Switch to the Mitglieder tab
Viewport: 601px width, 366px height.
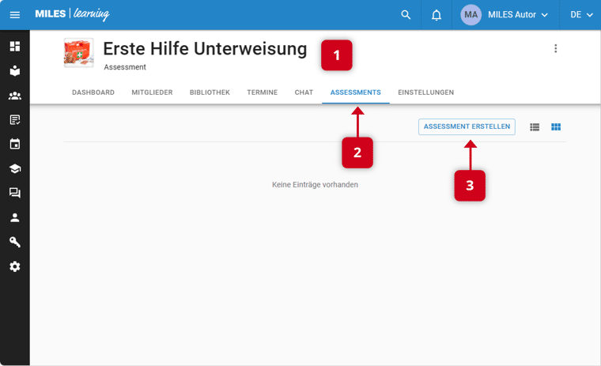click(x=152, y=92)
